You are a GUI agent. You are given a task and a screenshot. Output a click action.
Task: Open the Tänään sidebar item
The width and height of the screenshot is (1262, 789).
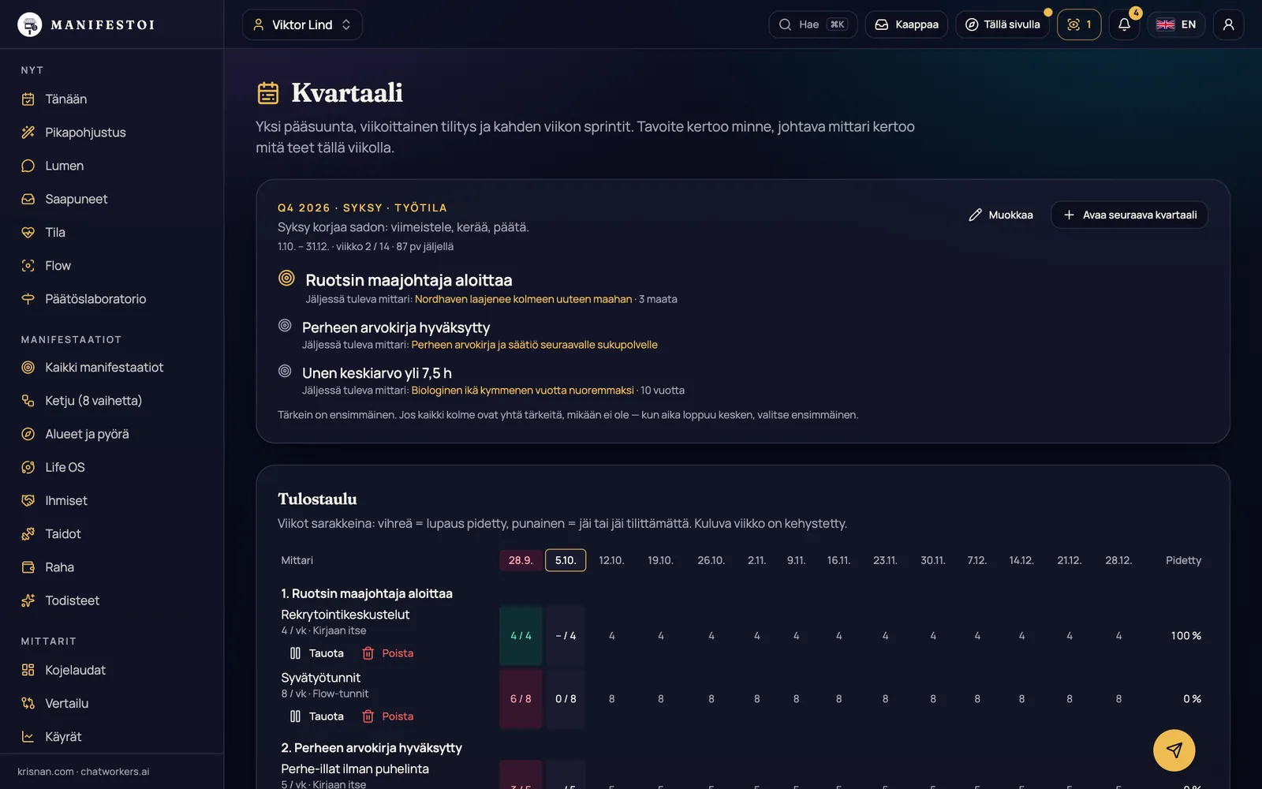click(111, 99)
